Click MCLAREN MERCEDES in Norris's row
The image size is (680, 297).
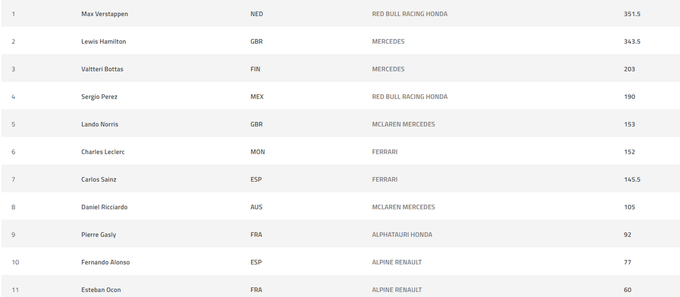(403, 124)
